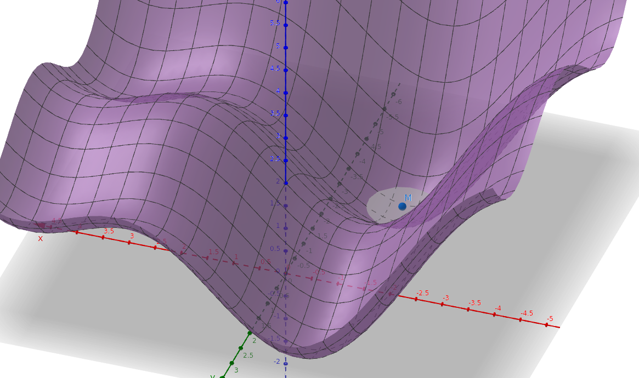Click the 4 tick on the blue z-axis
The width and height of the screenshot is (639, 378).
click(x=286, y=92)
